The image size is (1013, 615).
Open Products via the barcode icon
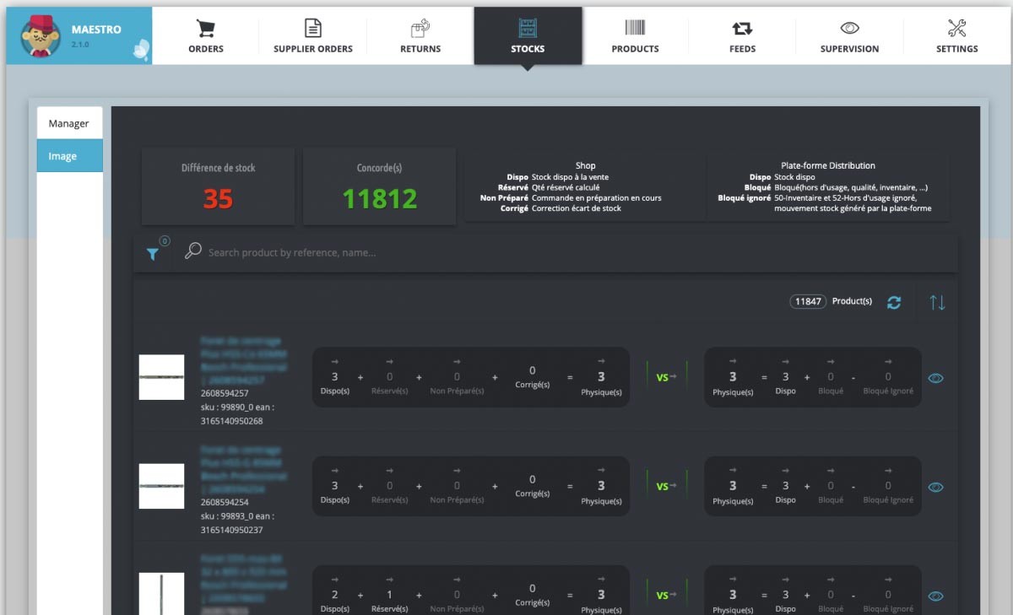click(x=635, y=29)
